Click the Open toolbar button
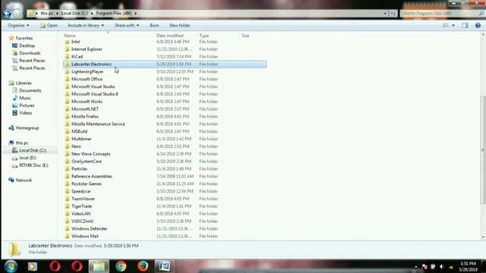This screenshot has height=273, width=486. 49,25
